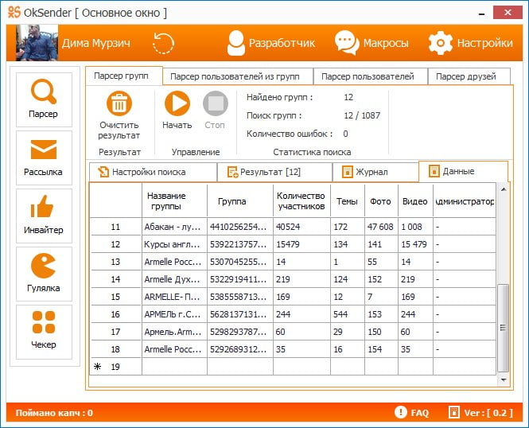Select row 14 Armelle Дух in table

click(x=293, y=279)
